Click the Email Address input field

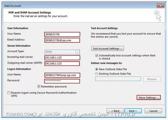[62, 40]
